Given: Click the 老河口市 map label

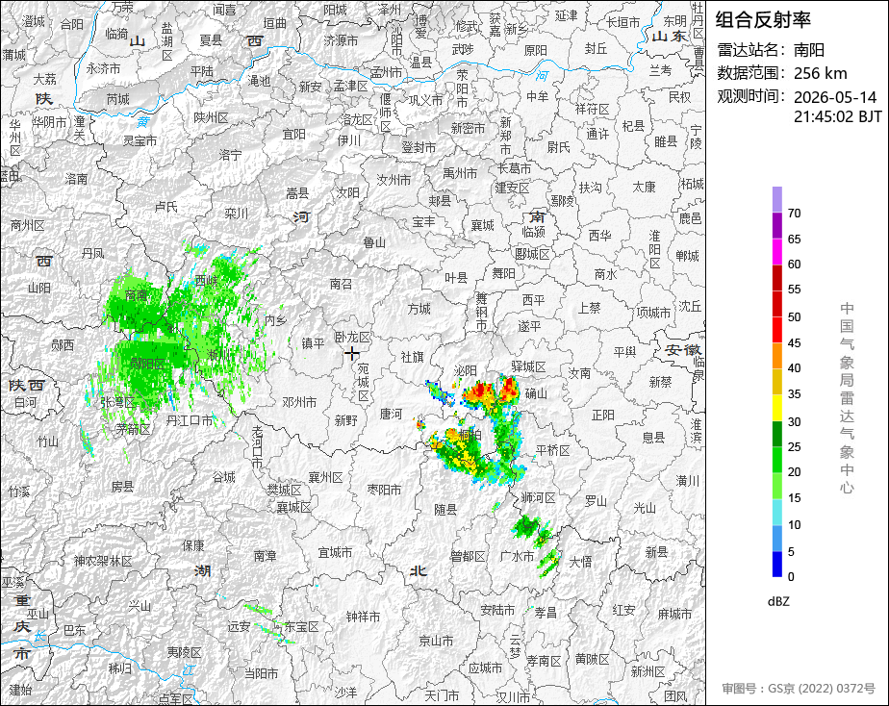Looking at the screenshot, I should 258,446.
